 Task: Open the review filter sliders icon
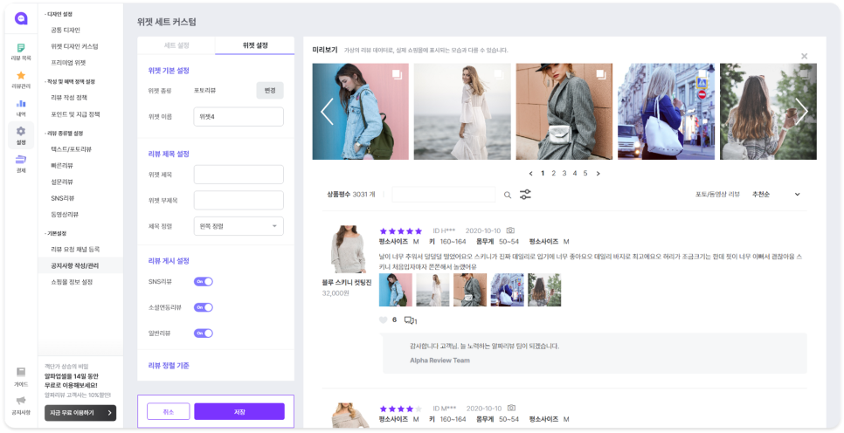point(525,194)
